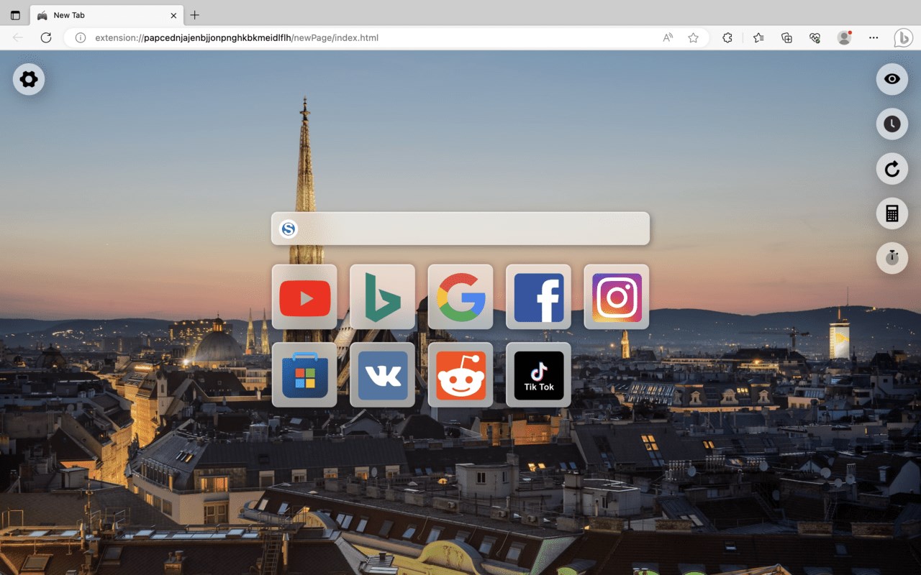Open the Instagram shortcut tile

click(x=617, y=297)
